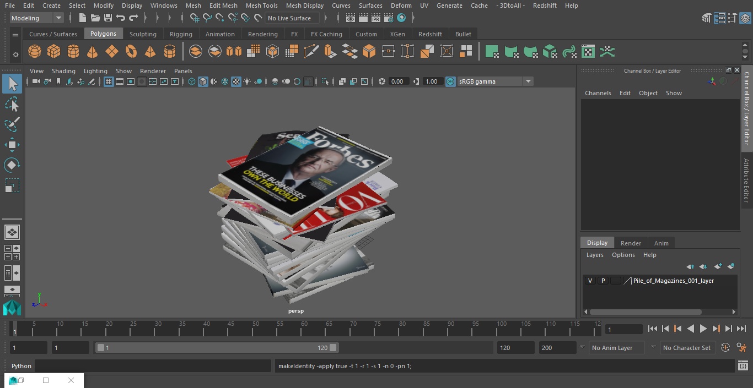Toggle smooth shade all in viewport toolbar
This screenshot has height=388, width=753.
click(203, 81)
